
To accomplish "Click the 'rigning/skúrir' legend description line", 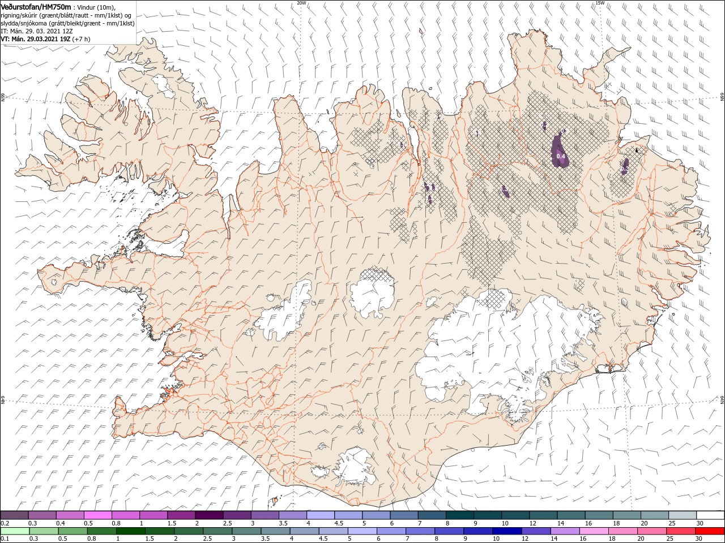I will point(66,15).
